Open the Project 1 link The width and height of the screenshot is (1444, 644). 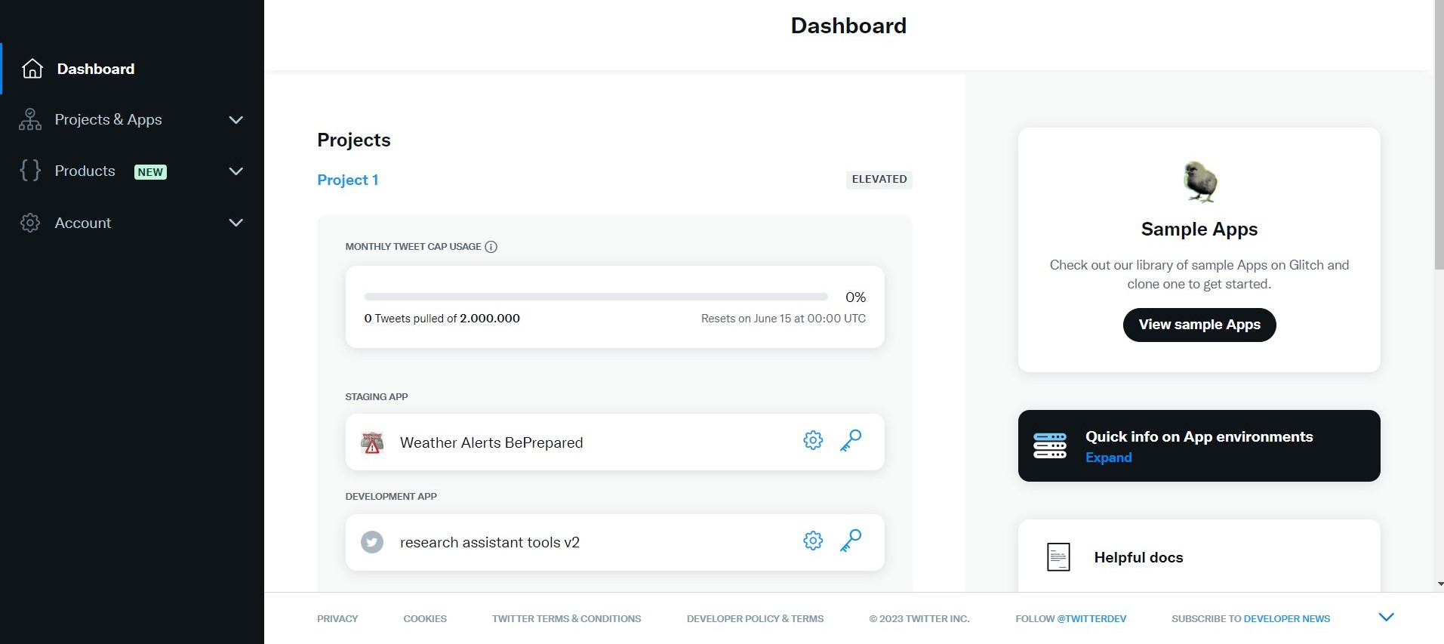[347, 180]
